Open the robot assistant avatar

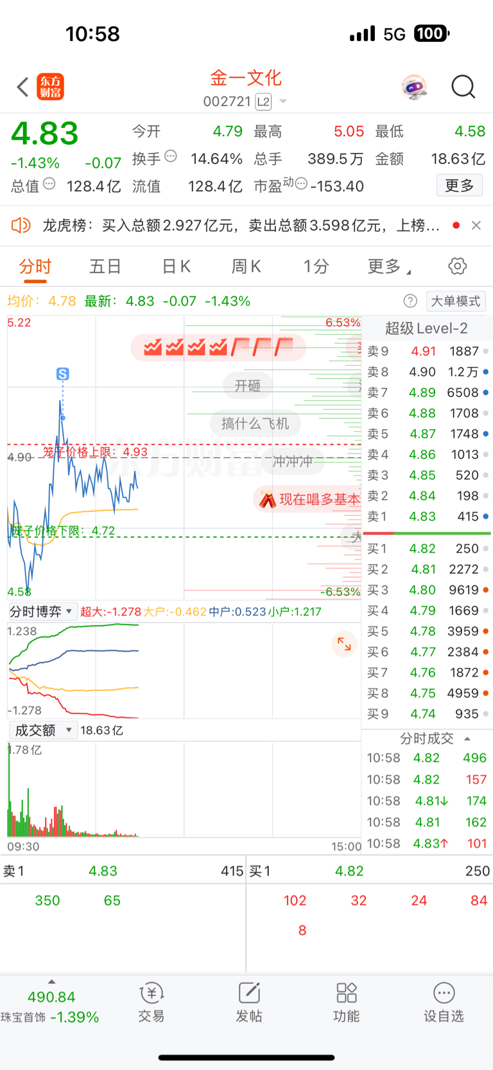(414, 87)
